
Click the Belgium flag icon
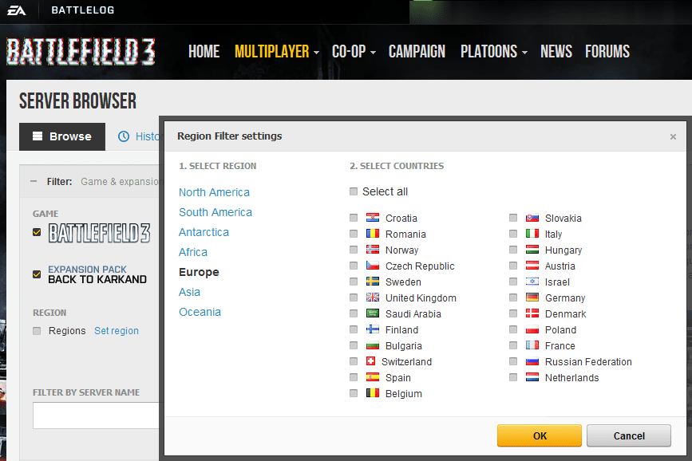click(x=373, y=393)
